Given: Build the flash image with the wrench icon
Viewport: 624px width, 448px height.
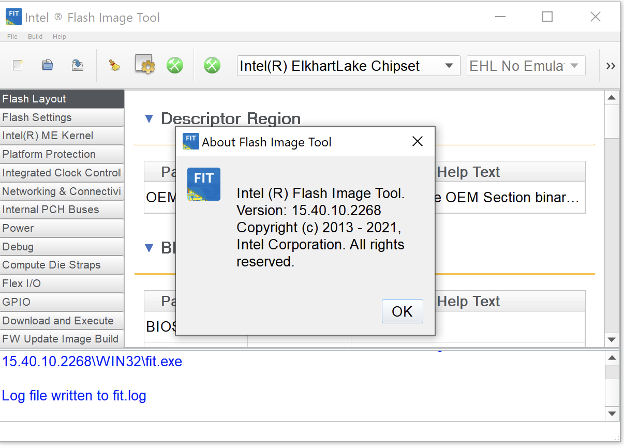Looking at the screenshot, I should tap(175, 65).
